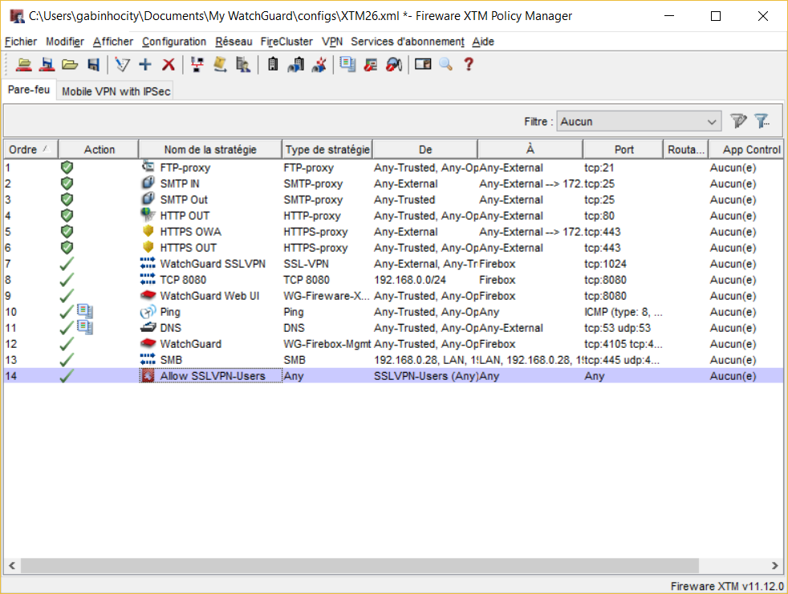788x594 pixels.
Task: Click the magnifying glass find icon
Action: click(x=446, y=64)
